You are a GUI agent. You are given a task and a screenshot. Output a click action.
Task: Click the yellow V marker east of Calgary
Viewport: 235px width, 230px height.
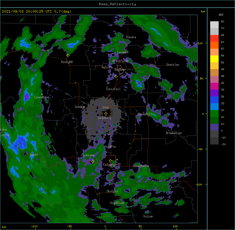pos(117,160)
